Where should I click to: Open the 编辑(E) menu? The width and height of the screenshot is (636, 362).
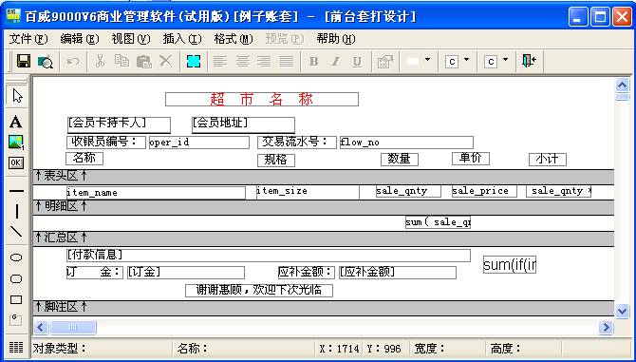point(80,39)
